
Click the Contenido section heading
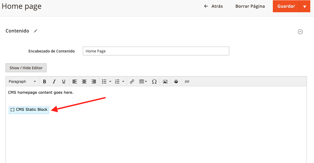(x=17, y=31)
